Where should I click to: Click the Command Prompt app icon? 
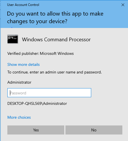coord(12,39)
